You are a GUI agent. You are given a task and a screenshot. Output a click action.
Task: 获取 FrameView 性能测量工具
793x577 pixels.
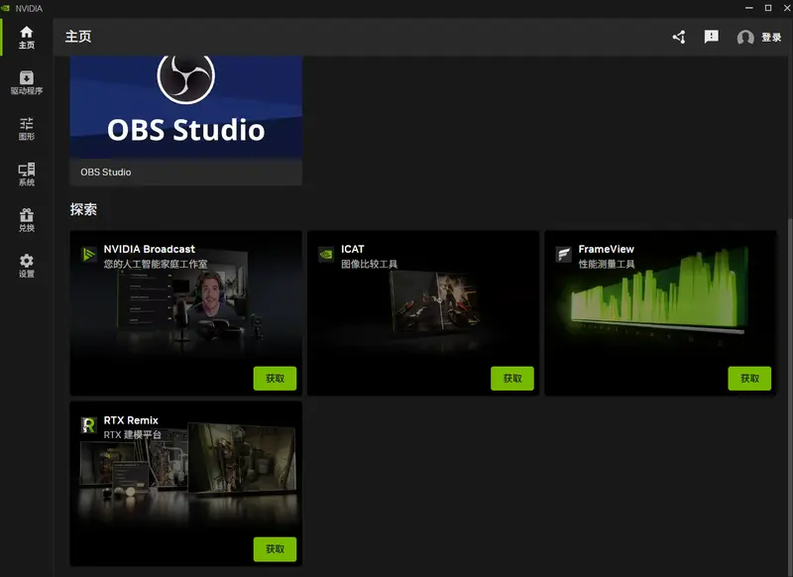click(751, 378)
